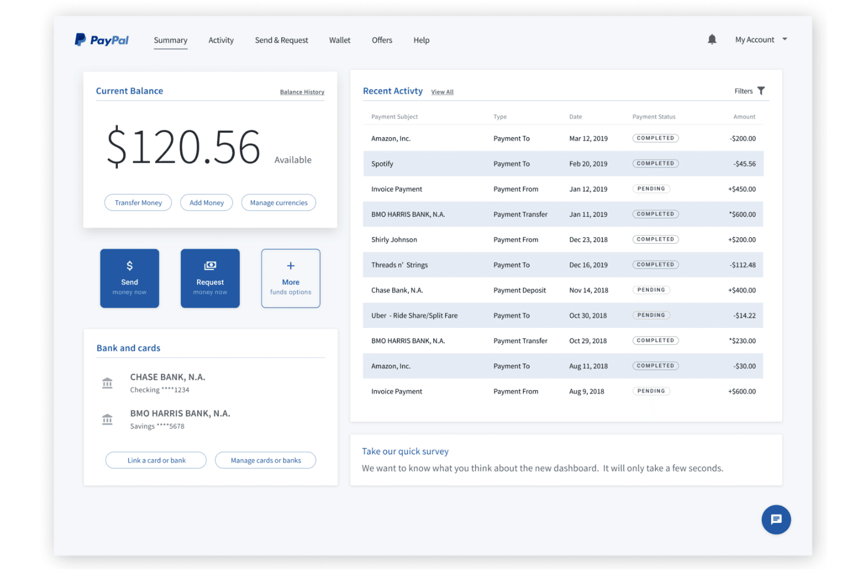Image resolution: width=860 pixels, height=574 pixels.
Task: Click the Date column header
Action: click(x=575, y=117)
